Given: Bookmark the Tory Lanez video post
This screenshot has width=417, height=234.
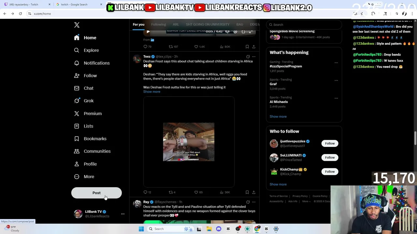Looking at the screenshot, I should (x=247, y=47).
